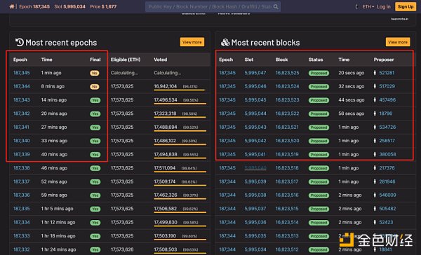The width and height of the screenshot is (421, 255).
Task: Click validator icon next to proposer 521281
Action: point(375,73)
